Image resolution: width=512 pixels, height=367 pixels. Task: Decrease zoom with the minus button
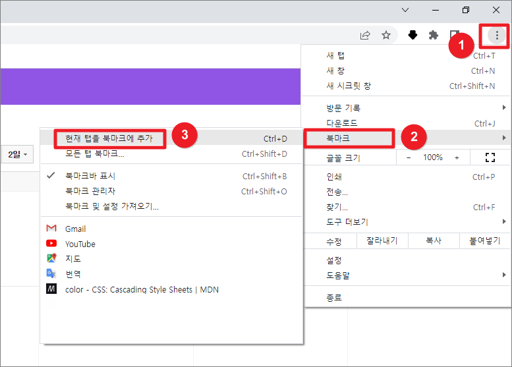(409, 157)
